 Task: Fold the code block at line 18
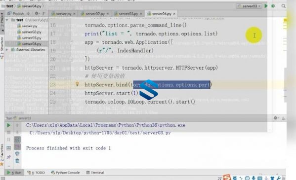[x=71, y=42]
